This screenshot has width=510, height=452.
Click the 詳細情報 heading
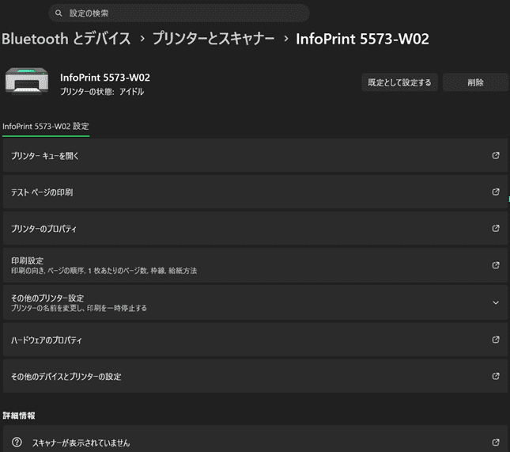(19, 416)
